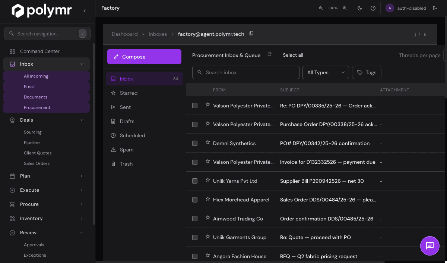Open the Trash folder
447x263 pixels.
(x=144, y=164)
